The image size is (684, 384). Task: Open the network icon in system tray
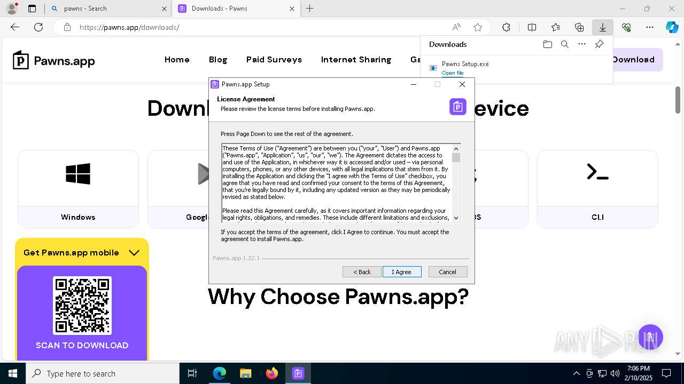pyautogui.click(x=602, y=373)
